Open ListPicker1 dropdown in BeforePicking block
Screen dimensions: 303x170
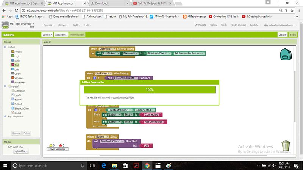pos(107,49)
